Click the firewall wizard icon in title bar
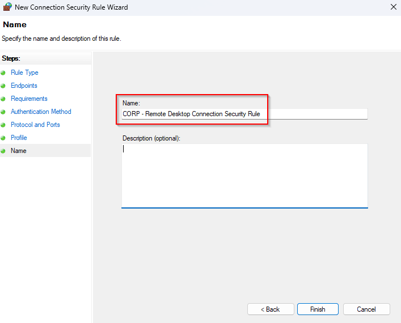 click(x=7, y=7)
